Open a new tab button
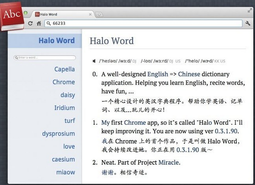Viewport: 255px width, 185px height. click(x=99, y=14)
